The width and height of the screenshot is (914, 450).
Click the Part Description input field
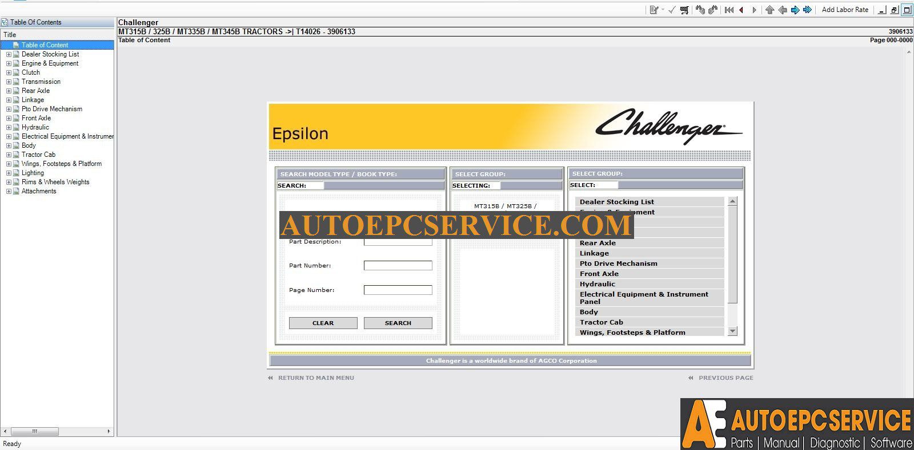click(398, 242)
